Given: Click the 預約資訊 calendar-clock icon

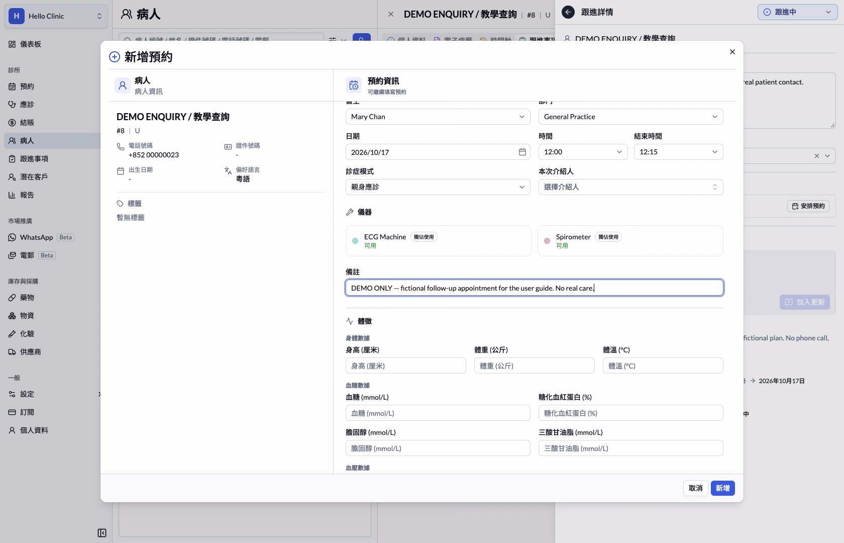Looking at the screenshot, I should pos(354,85).
